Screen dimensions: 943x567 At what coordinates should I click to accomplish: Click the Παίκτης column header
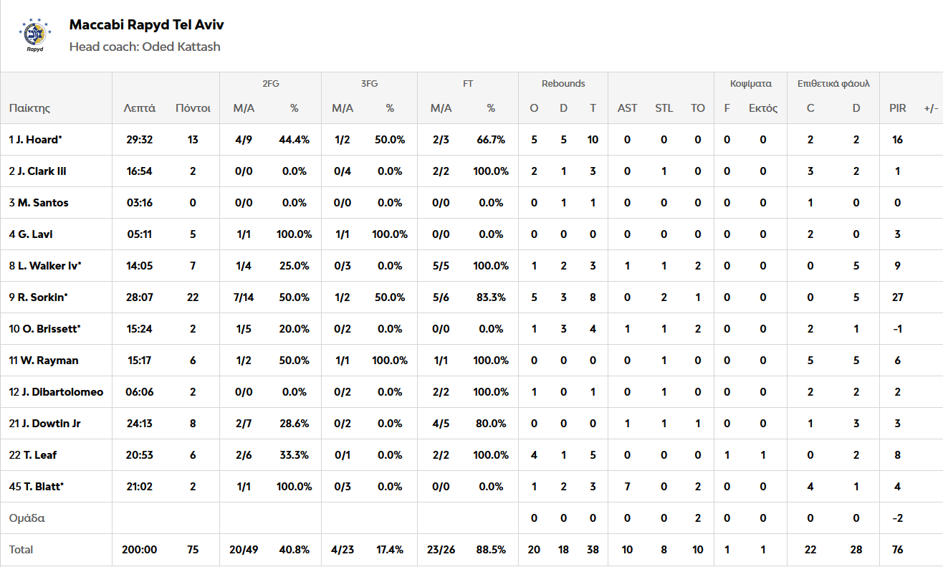(x=29, y=108)
